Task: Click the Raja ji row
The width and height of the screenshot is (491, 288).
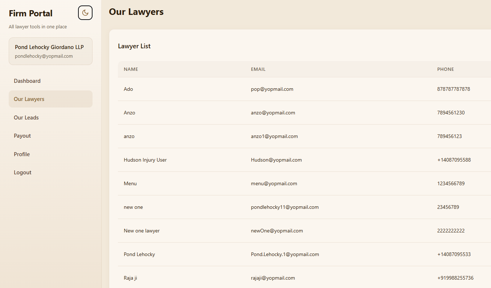Action: pyautogui.click(x=130, y=278)
